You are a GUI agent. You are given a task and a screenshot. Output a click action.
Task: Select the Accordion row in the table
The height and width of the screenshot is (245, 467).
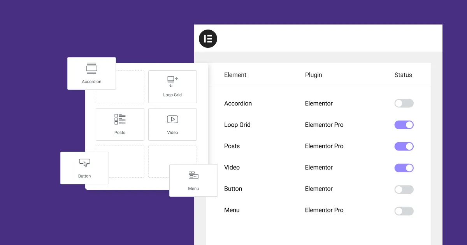coord(238,103)
